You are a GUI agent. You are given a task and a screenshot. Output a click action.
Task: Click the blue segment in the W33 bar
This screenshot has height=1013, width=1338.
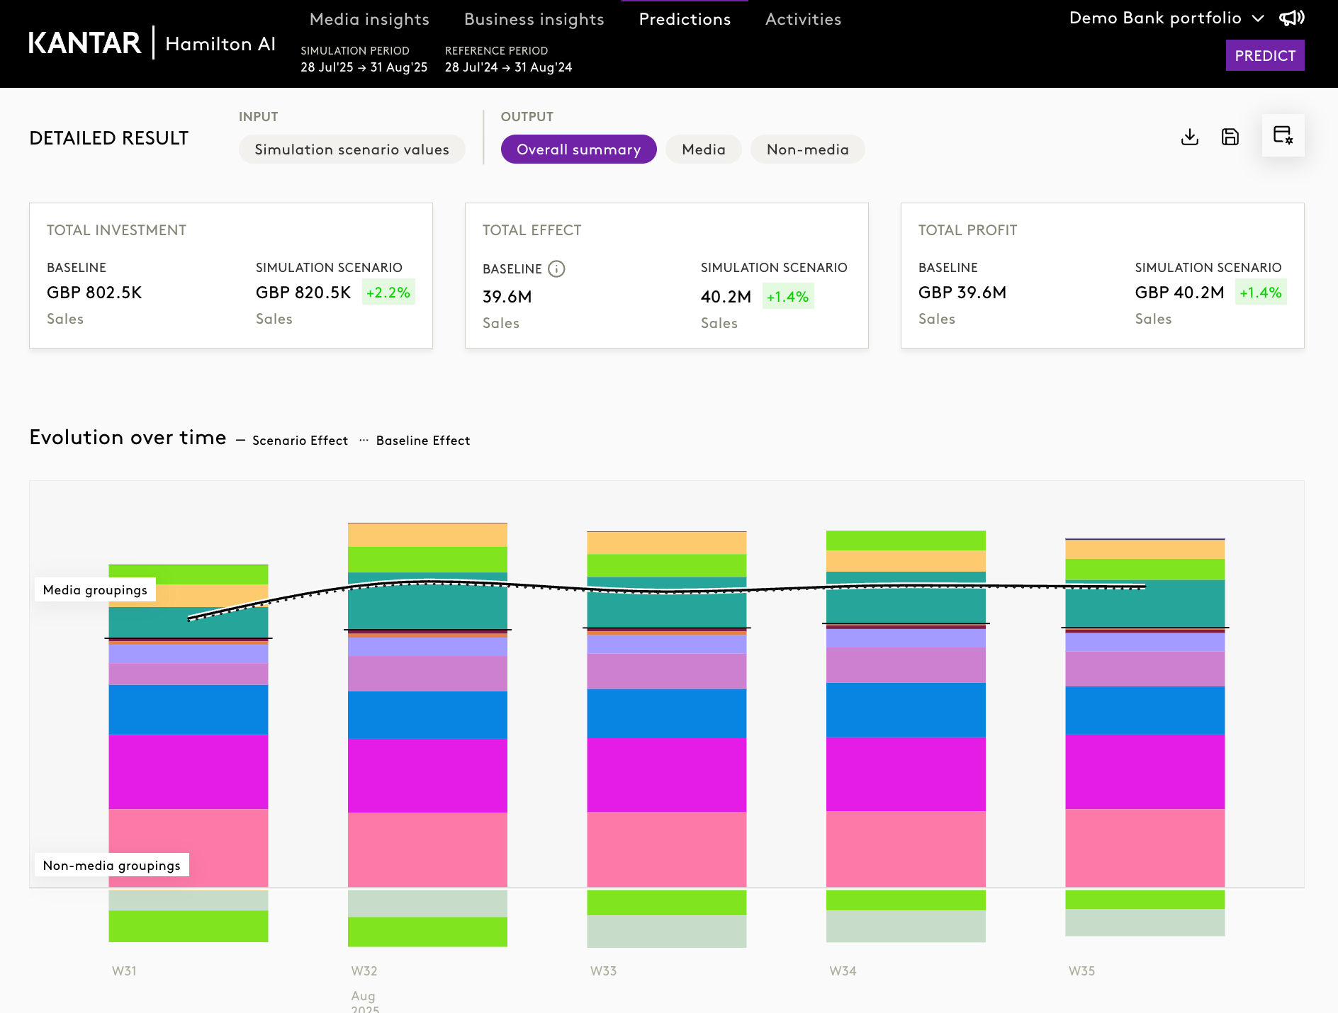(x=667, y=713)
